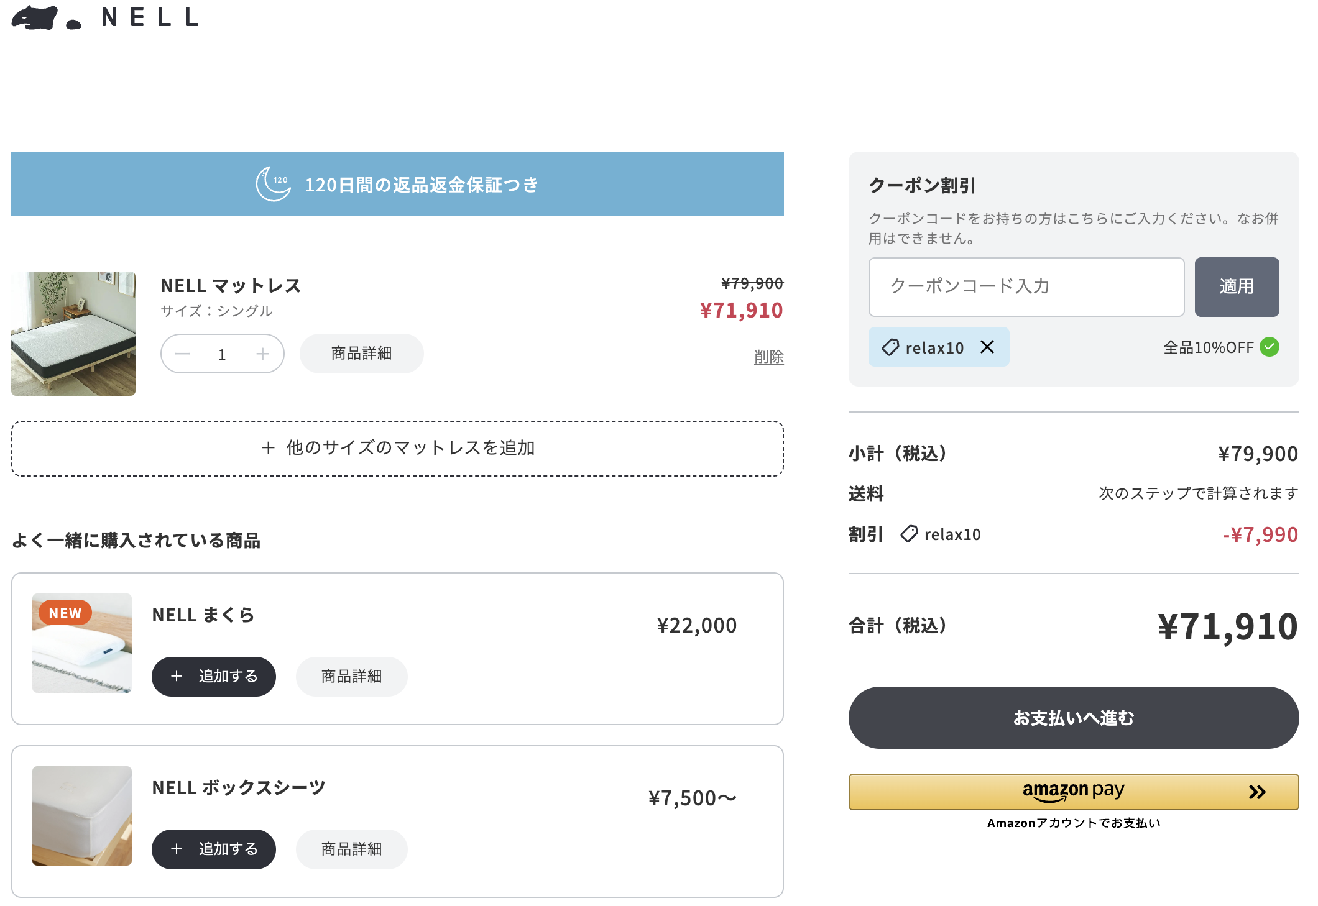This screenshot has height=906, width=1318.
Task: Click the Amazonアカウントでお支払い caption
Action: coord(1074,823)
